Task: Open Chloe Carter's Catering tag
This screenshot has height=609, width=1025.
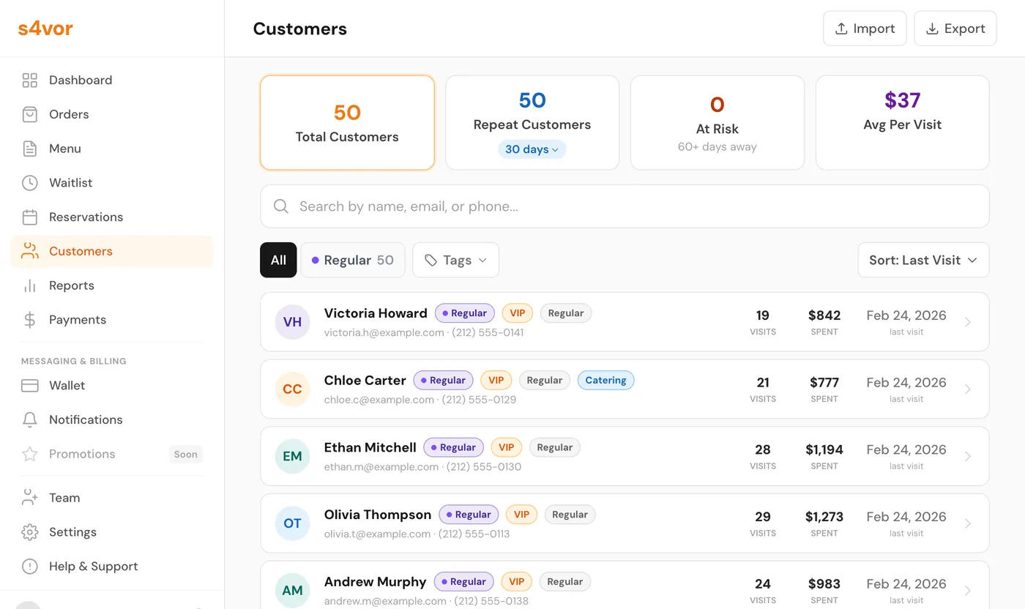Action: (x=605, y=380)
